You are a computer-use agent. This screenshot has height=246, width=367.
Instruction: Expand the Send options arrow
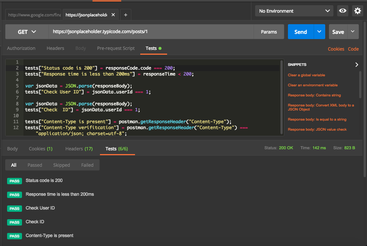[x=319, y=32]
